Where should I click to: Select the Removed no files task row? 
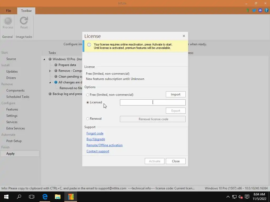[71, 88]
